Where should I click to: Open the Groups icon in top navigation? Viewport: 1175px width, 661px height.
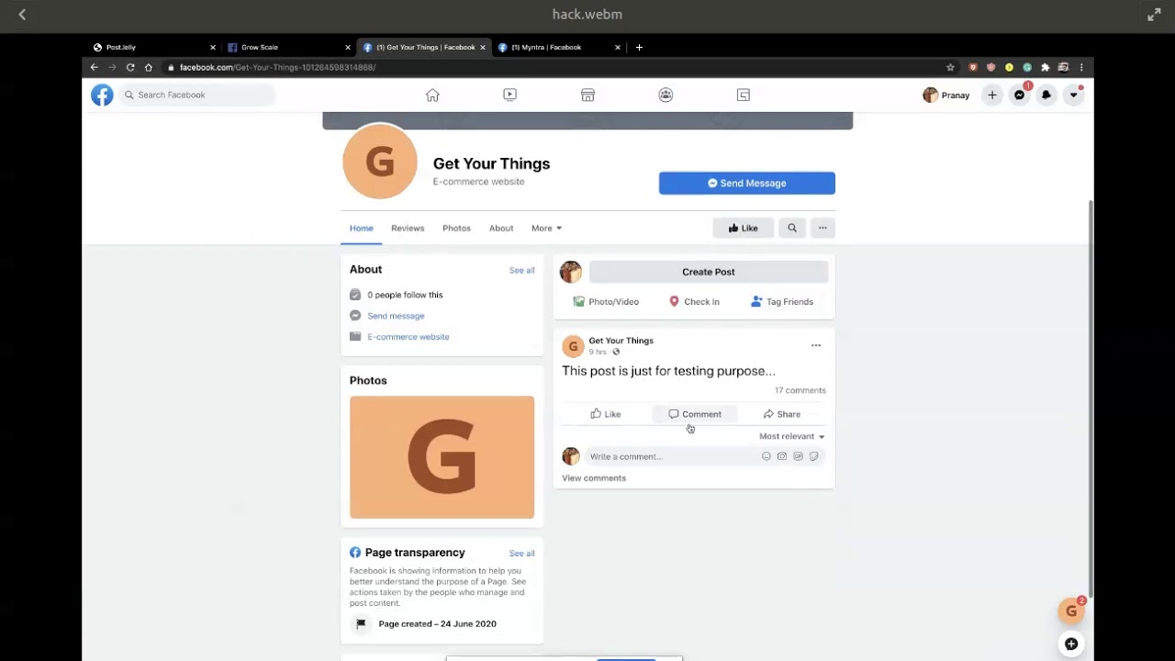(x=666, y=95)
